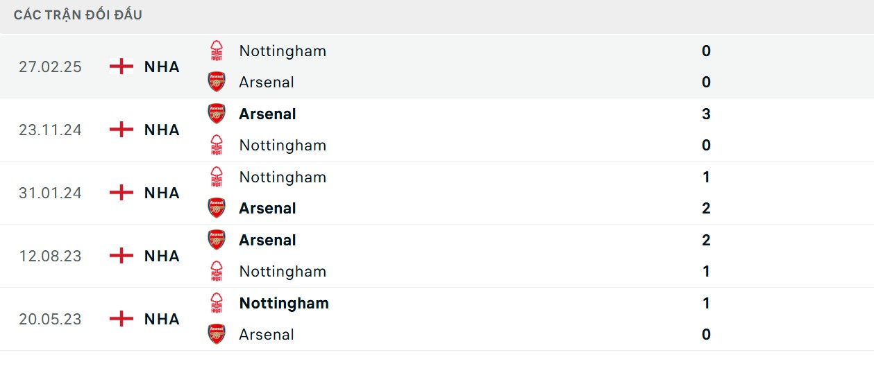Click the CÁC TRẬN ĐỐI ĐẦU header
The width and height of the screenshot is (874, 366).
(x=78, y=15)
